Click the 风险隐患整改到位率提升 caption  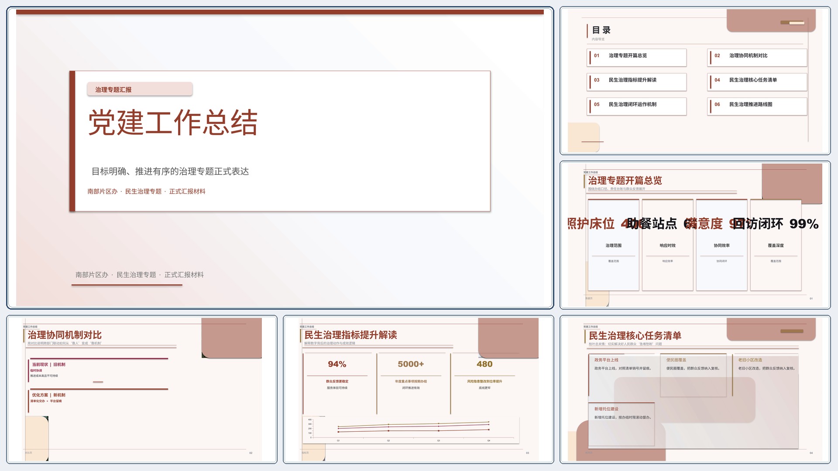(484, 381)
